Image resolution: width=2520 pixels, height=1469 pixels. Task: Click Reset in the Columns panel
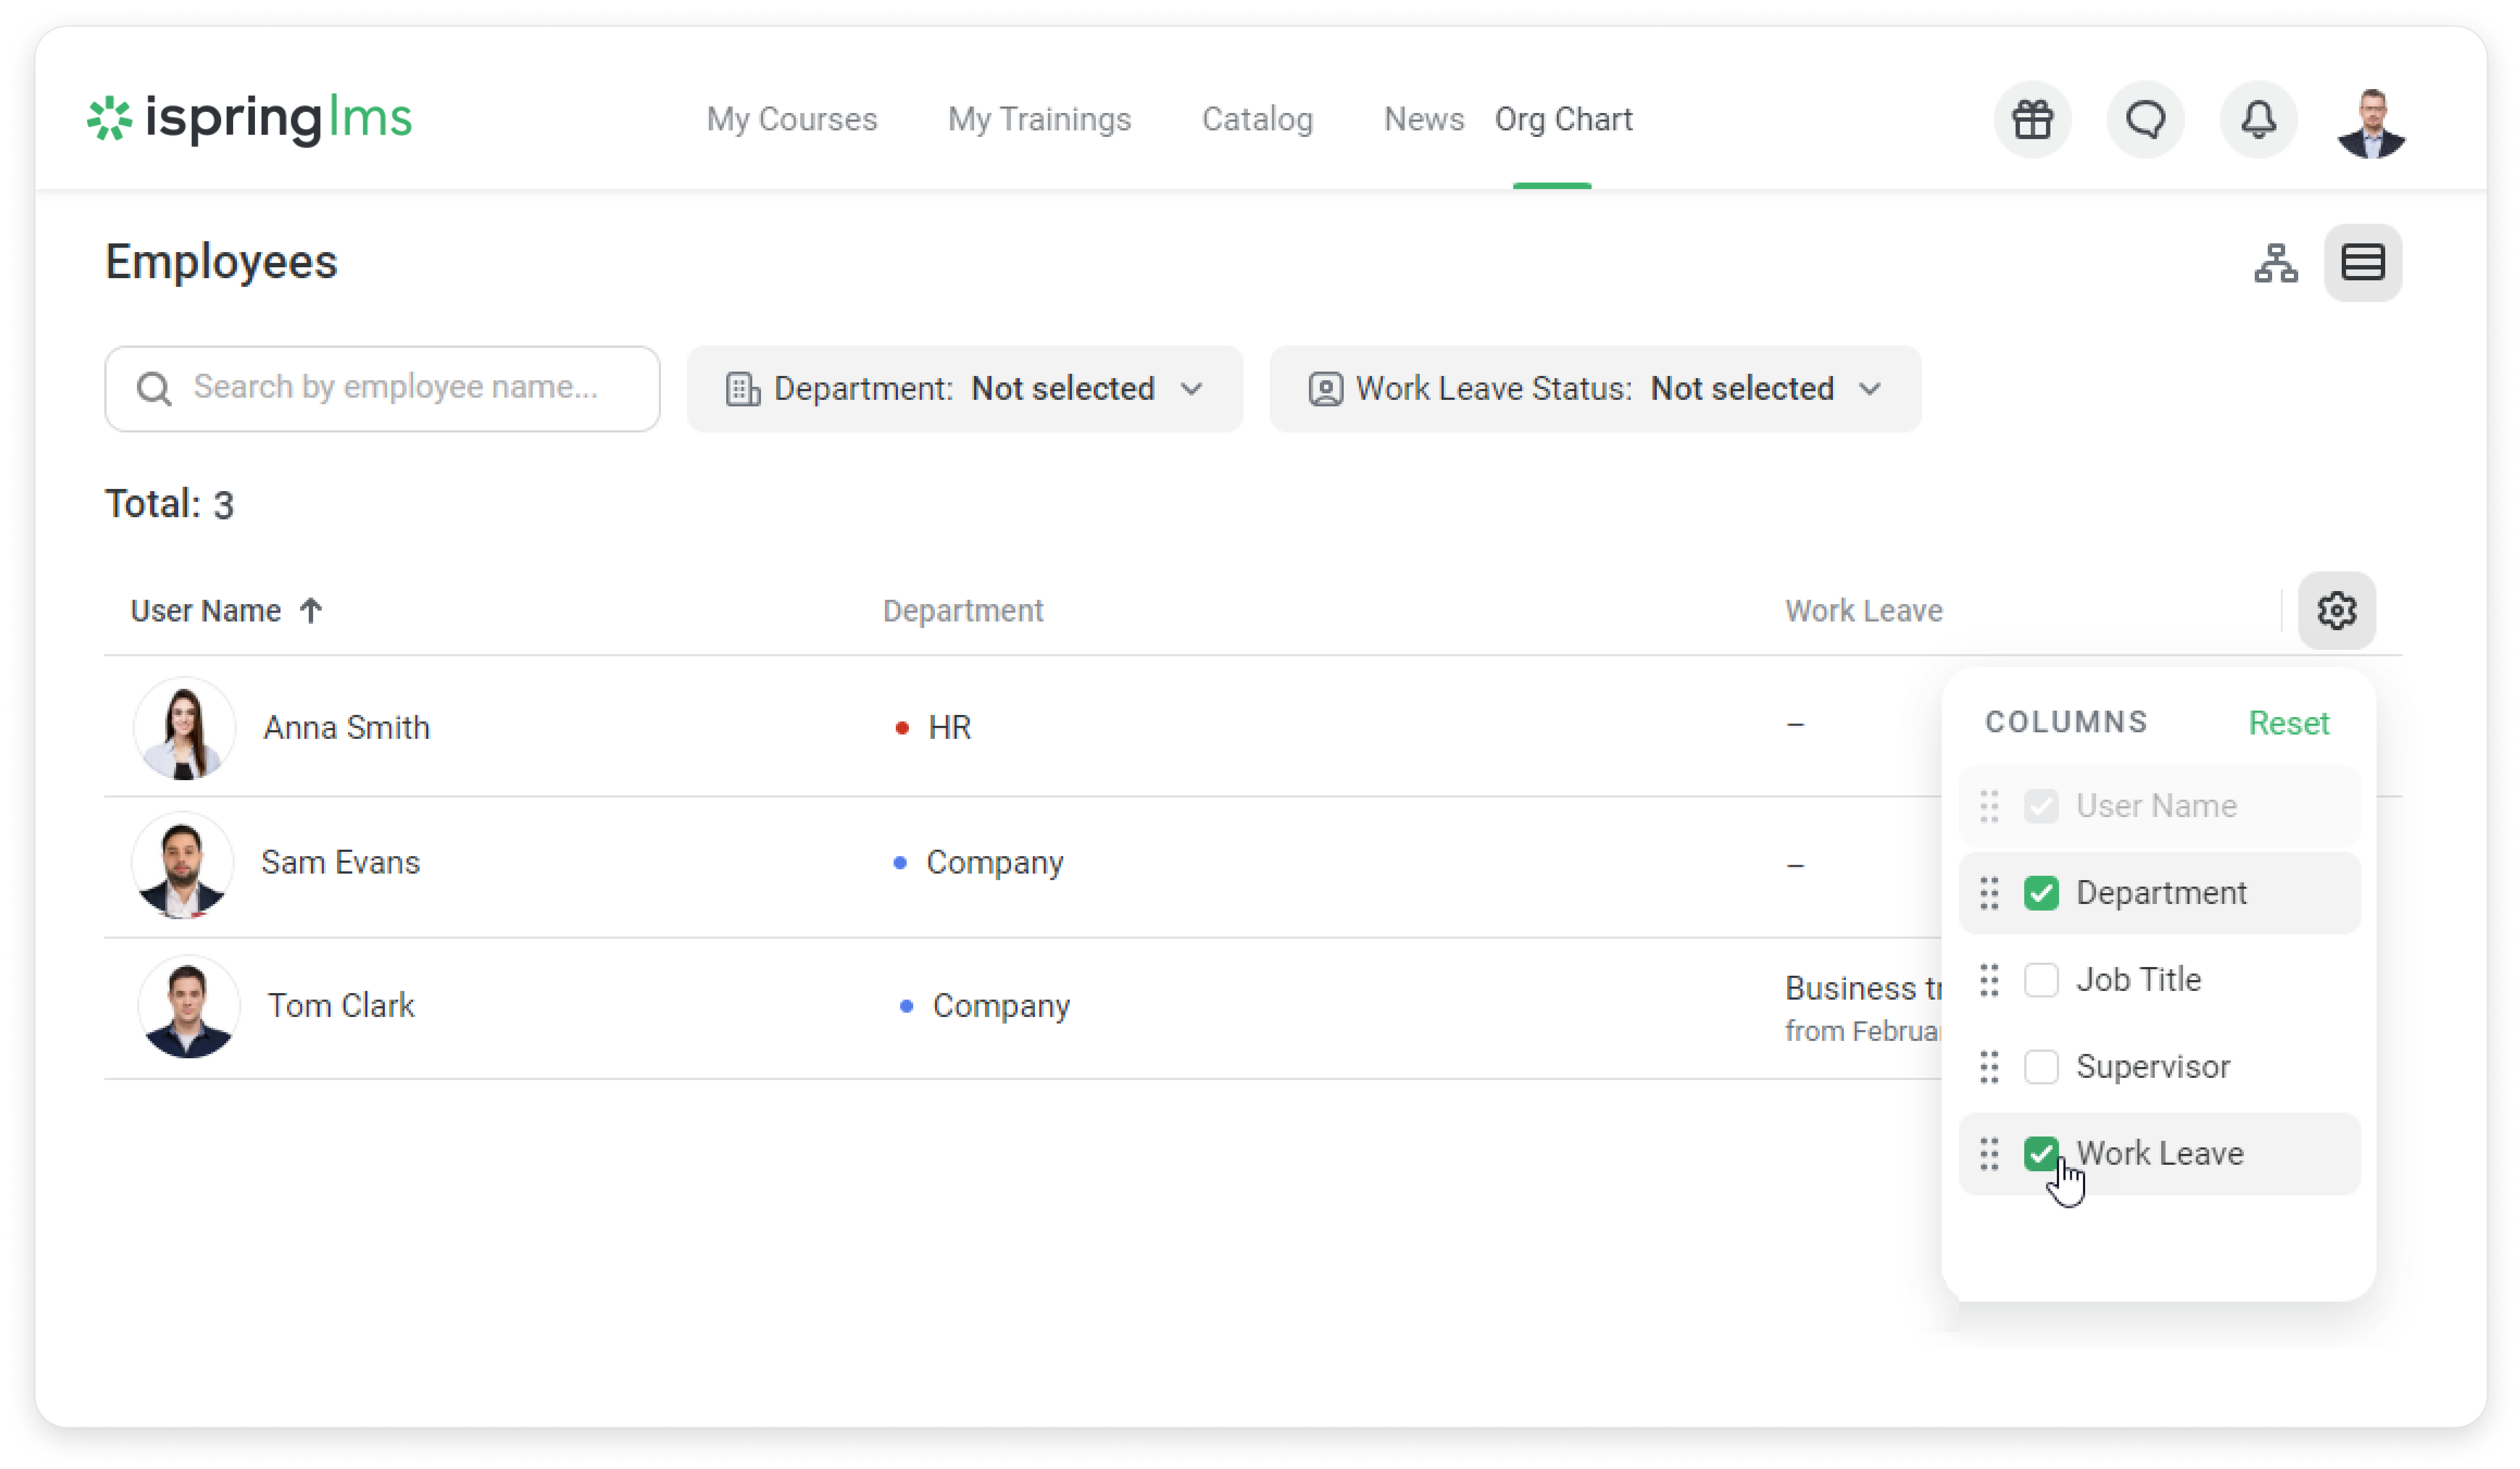pyautogui.click(x=2288, y=724)
